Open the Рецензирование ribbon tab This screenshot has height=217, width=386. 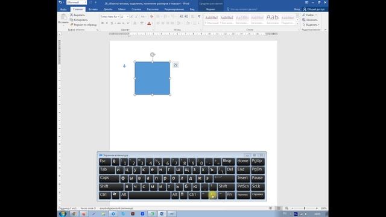coord(174,10)
